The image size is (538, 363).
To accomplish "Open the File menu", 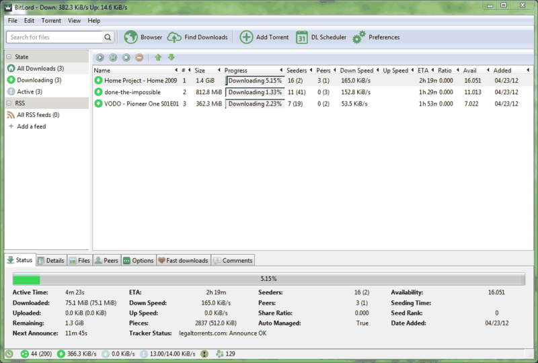I will tap(13, 21).
